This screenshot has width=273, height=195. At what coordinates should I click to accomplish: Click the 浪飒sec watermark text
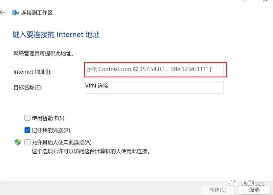[253, 183]
